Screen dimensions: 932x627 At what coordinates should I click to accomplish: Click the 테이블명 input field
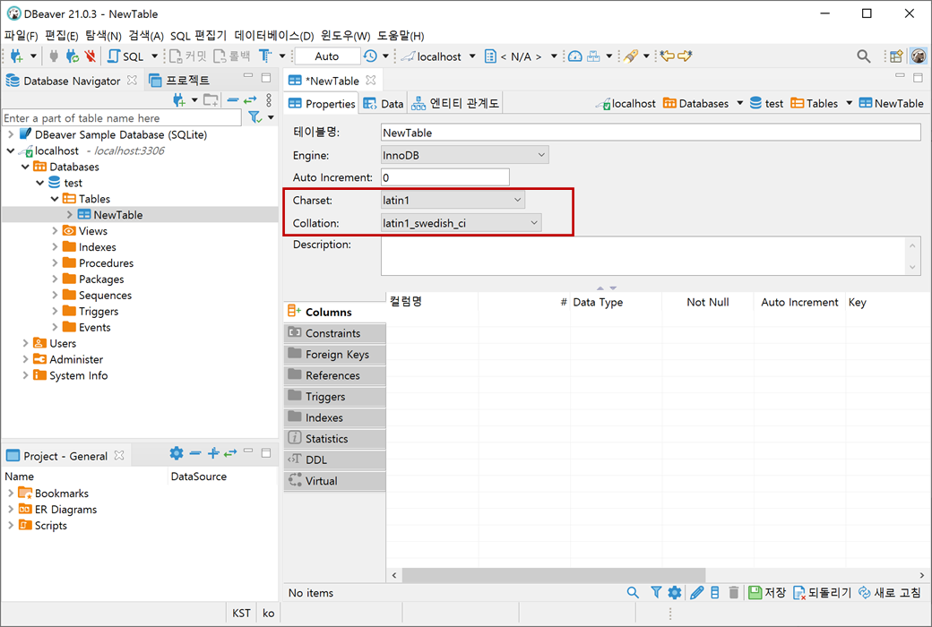tap(651, 133)
